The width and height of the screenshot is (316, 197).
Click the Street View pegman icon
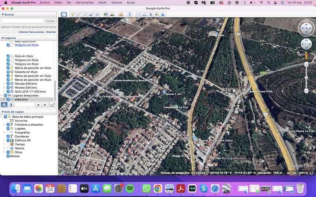[x=307, y=56]
